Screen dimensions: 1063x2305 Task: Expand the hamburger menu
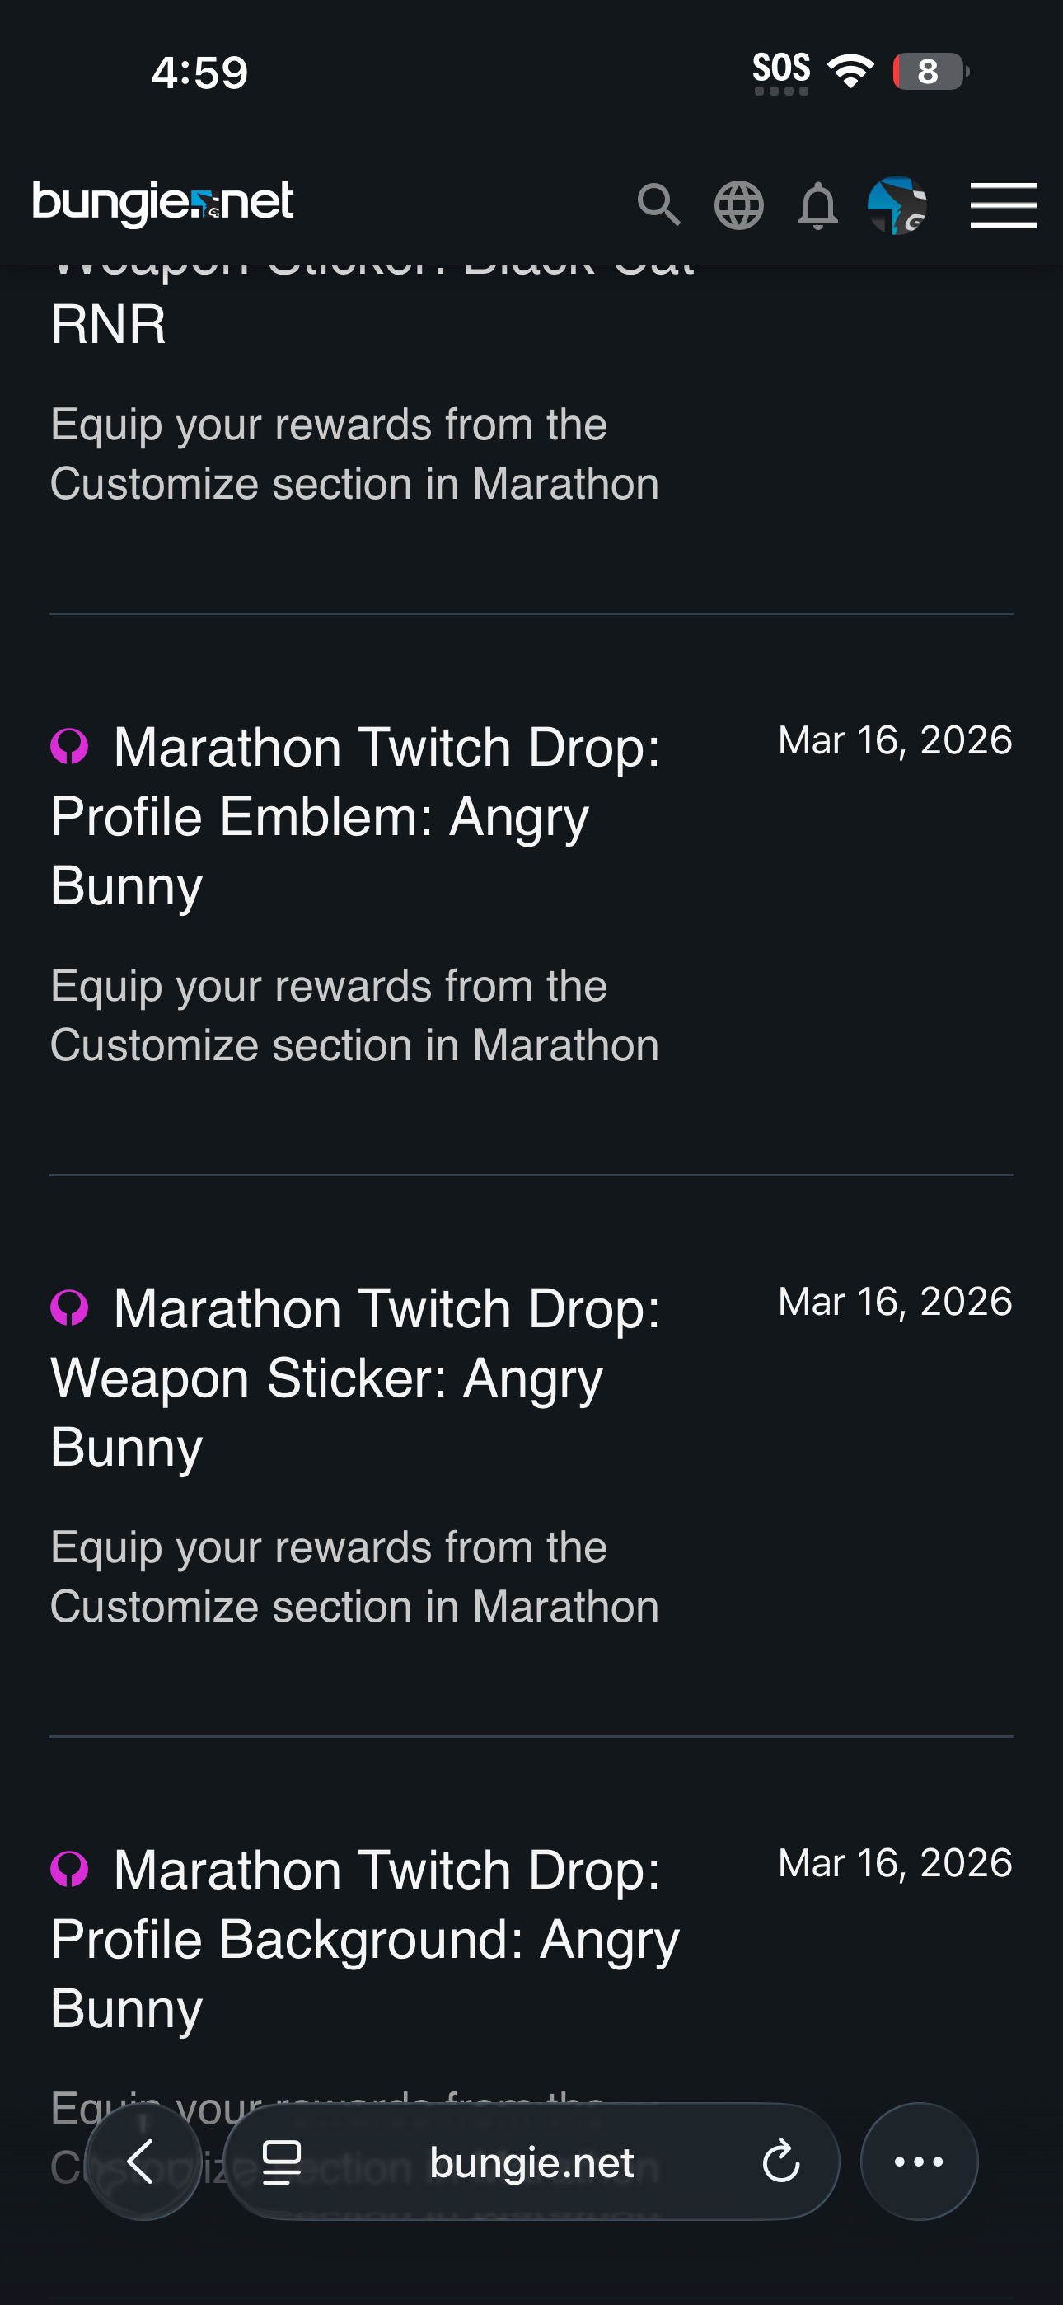1003,205
